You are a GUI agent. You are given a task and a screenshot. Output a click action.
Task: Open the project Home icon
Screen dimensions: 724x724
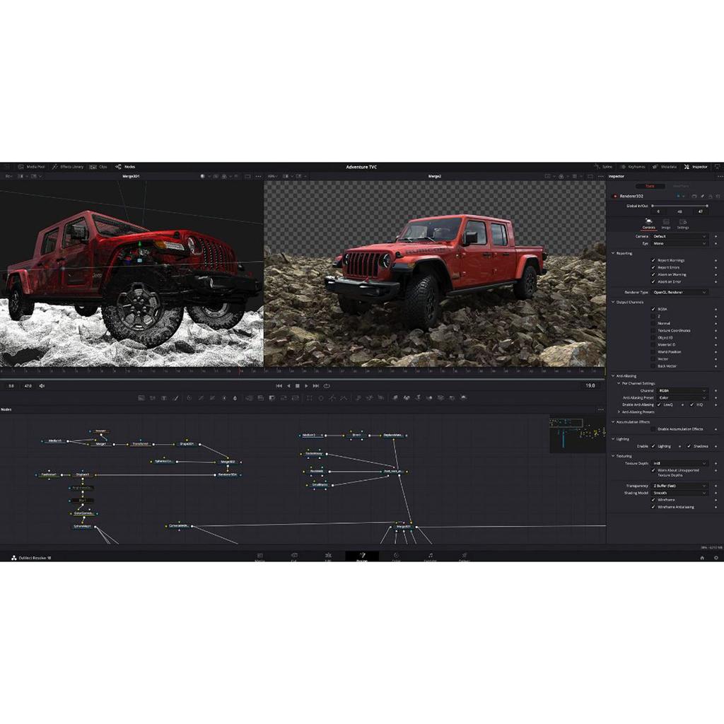[x=702, y=557]
